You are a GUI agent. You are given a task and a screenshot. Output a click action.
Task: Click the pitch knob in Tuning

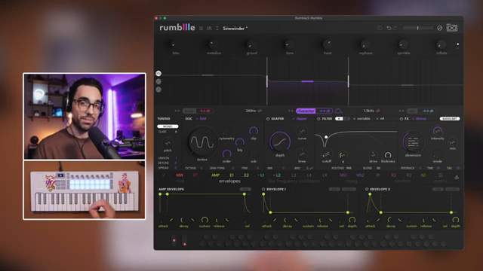(x=168, y=143)
